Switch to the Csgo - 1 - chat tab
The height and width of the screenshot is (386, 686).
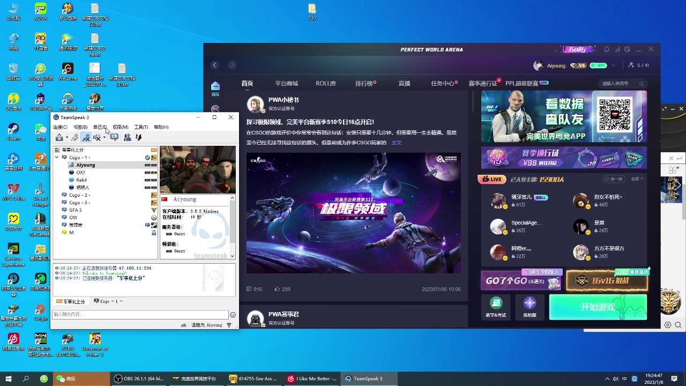coord(108,301)
